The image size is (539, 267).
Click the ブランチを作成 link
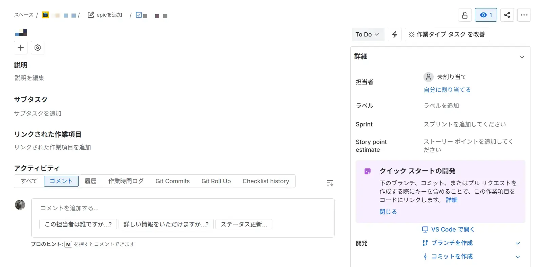pos(448,243)
